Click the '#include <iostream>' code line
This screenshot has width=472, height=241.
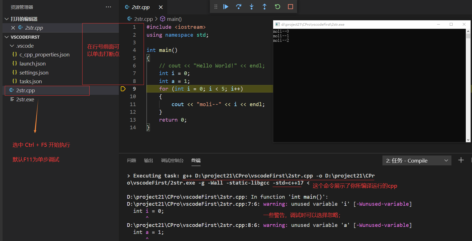click(176, 27)
